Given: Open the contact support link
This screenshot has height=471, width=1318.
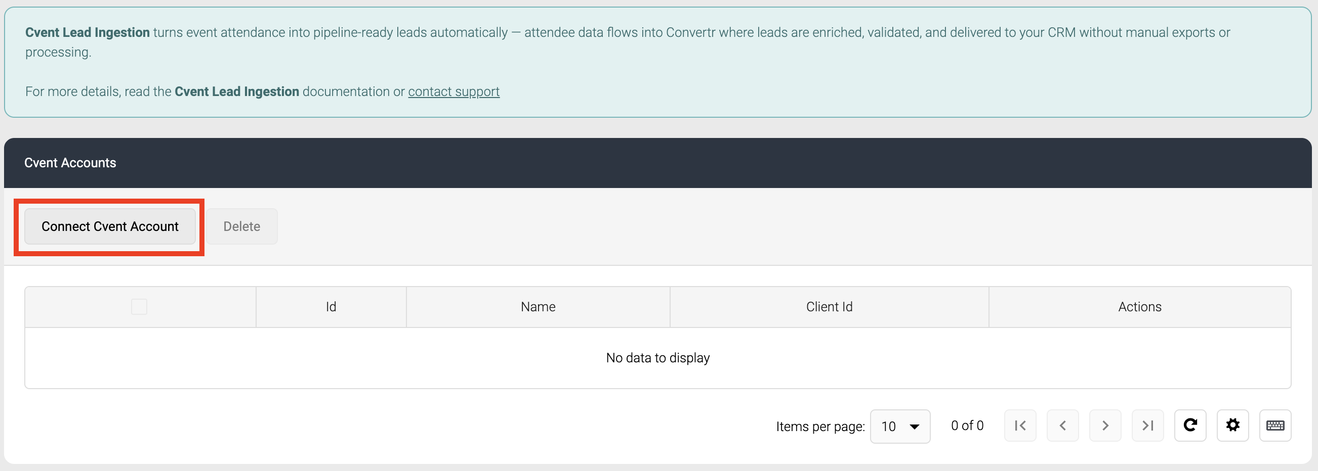Looking at the screenshot, I should 454,91.
